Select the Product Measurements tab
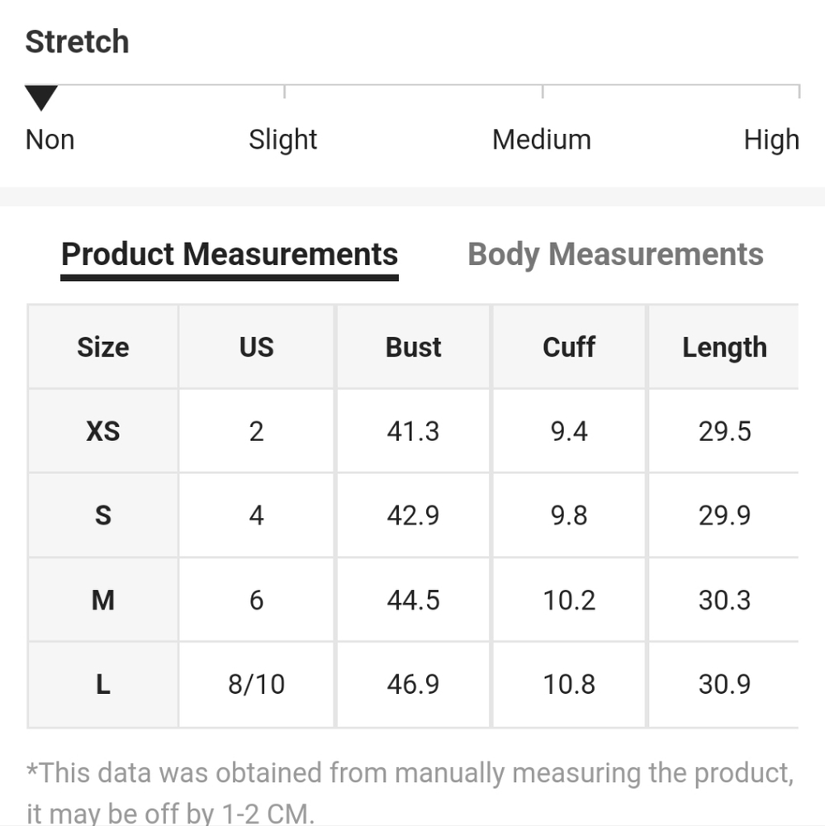Viewport: 825px width, 826px height. pos(230,254)
